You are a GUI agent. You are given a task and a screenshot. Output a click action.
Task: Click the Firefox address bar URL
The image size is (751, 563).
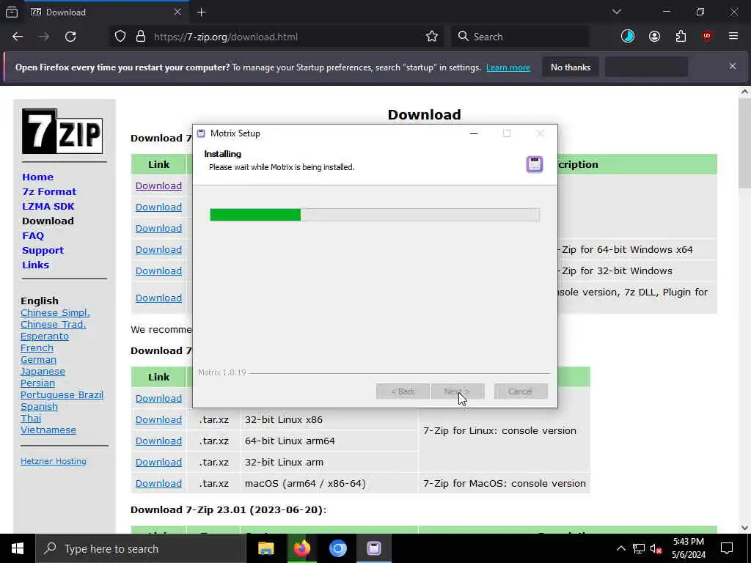pyautogui.click(x=226, y=37)
